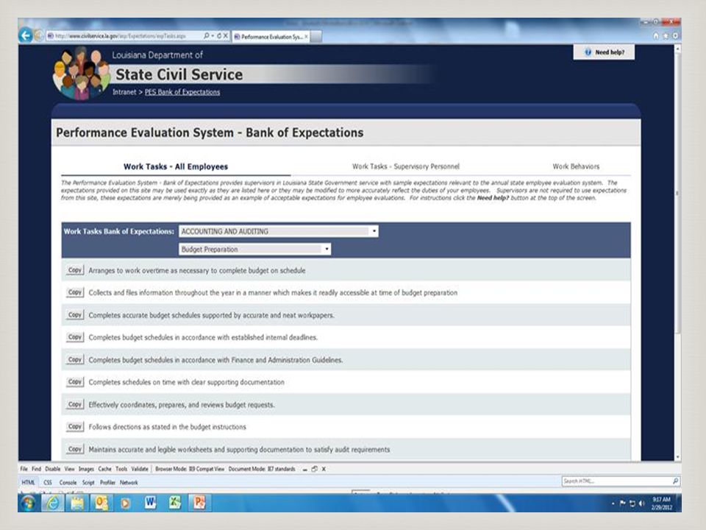706x530 pixels.
Task: Open the Windows Start button
Action: (29, 503)
